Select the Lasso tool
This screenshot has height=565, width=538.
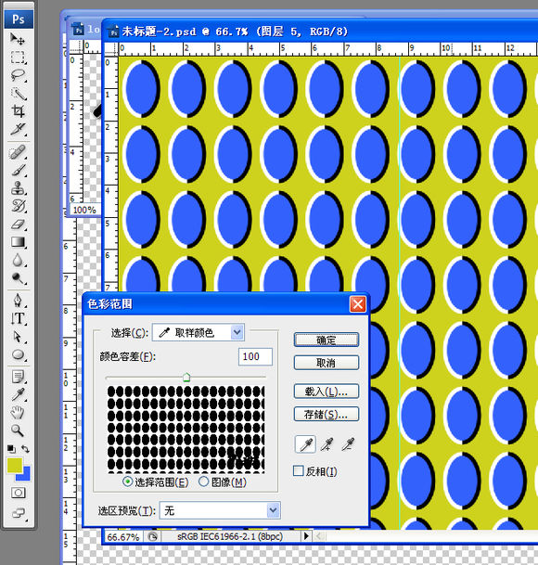pos(18,75)
